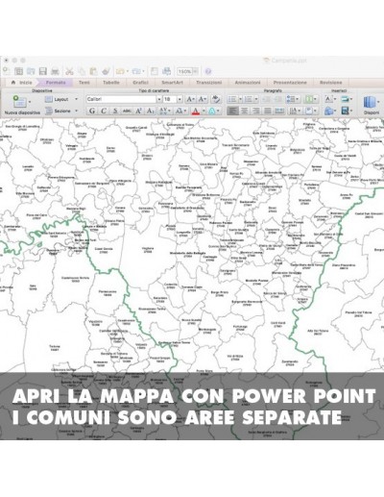Click the red font color swatch

click(196, 111)
